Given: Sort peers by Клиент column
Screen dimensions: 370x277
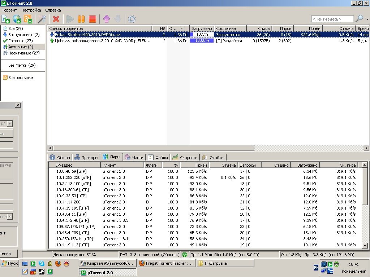Looking at the screenshot, I should point(122,165).
